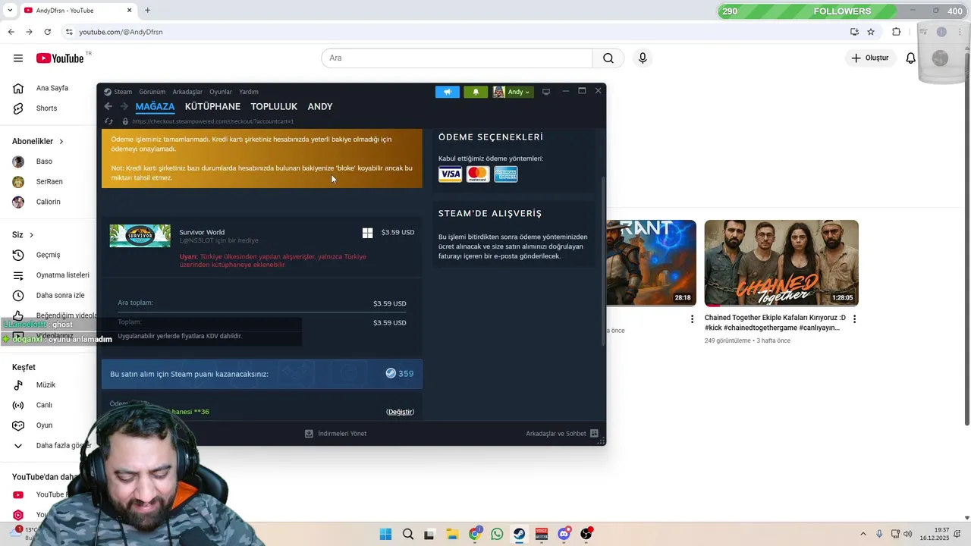Viewport: 971px width, 546px height.
Task: Start YouTube voice search microphone
Action: (643, 58)
